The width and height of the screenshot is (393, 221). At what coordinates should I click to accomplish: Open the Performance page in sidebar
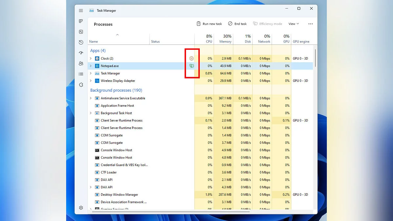click(x=81, y=32)
